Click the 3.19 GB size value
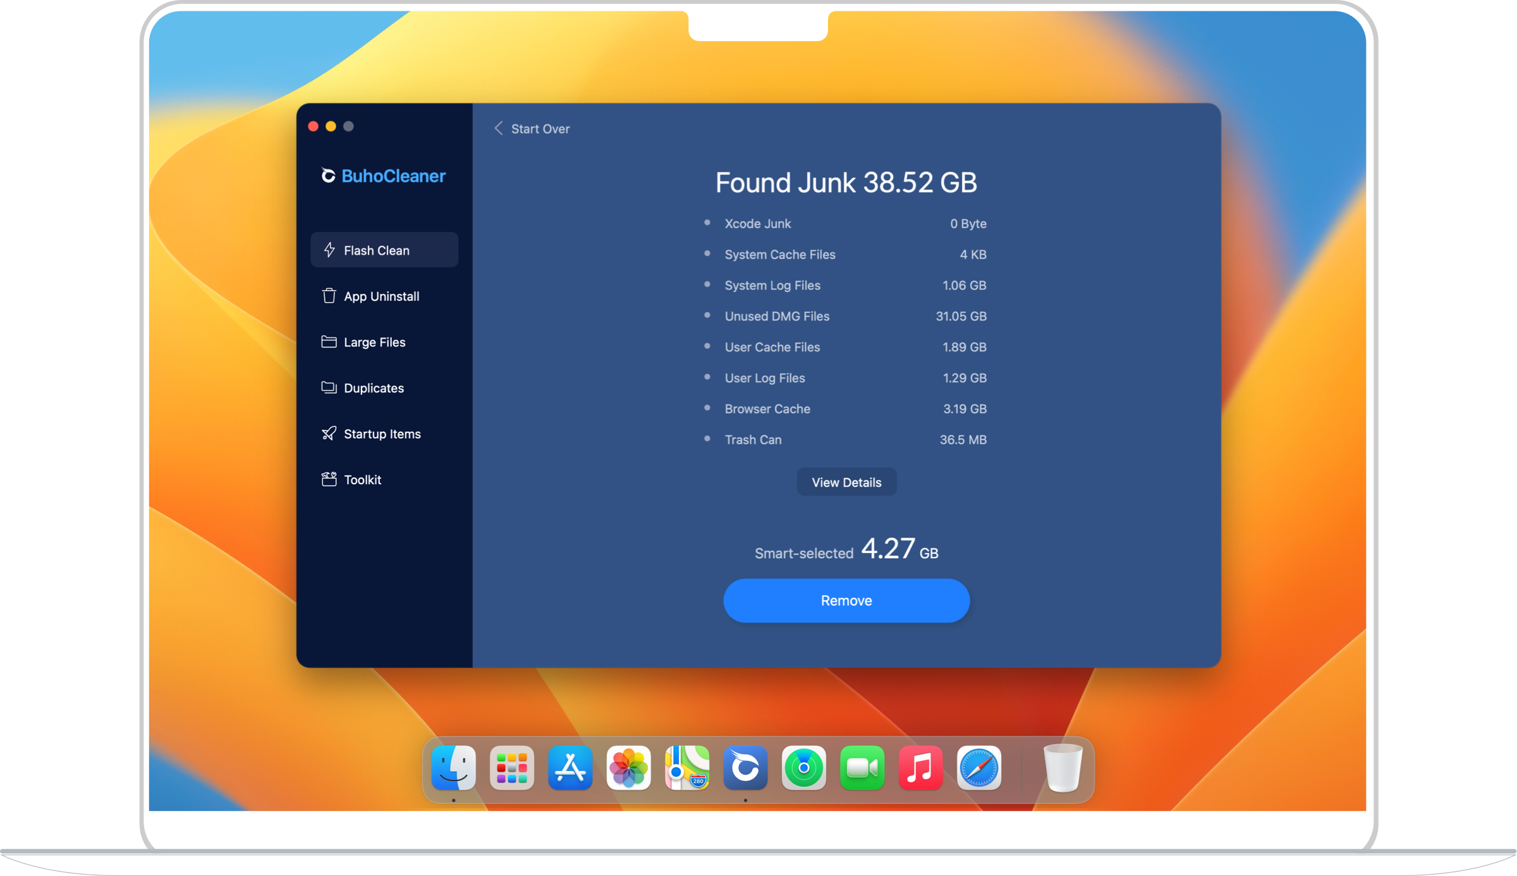 point(965,409)
